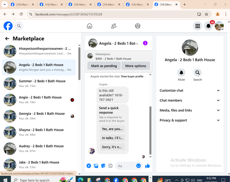This screenshot has height=182, width=230.
Task: Bookmark this page with star icon
Action: point(207,14)
